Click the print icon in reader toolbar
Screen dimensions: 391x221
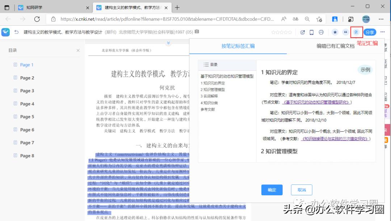321,32
